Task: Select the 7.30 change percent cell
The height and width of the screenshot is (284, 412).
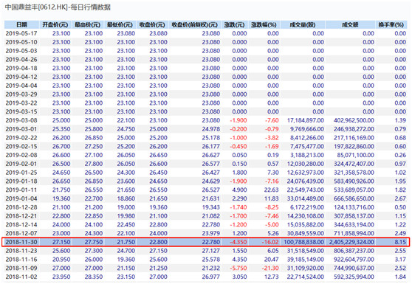Action: coord(273,173)
